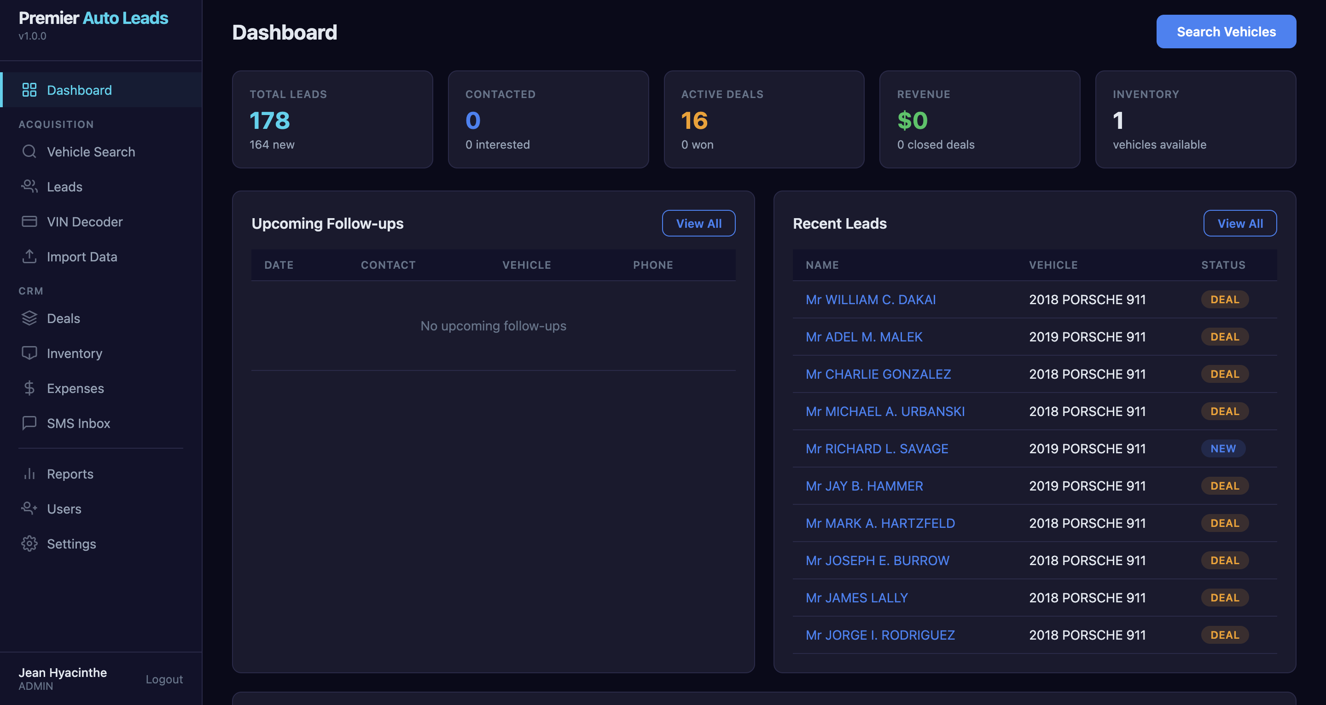
Task: Click the Import Data upload icon
Action: (x=29, y=256)
